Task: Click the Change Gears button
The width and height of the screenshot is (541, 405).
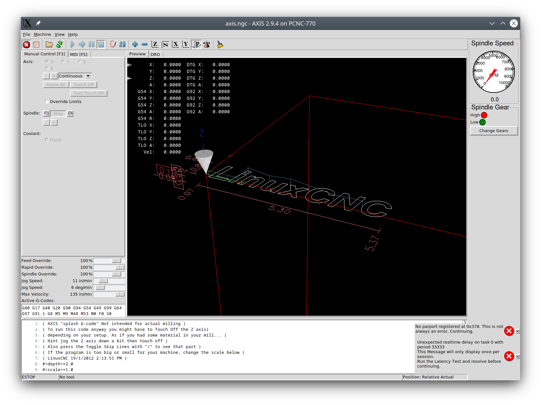Action: 494,131
